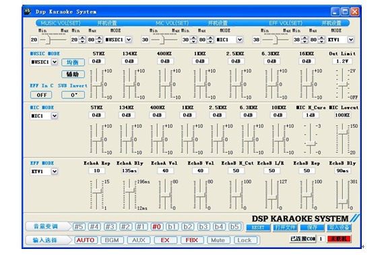Click the music 16KHZ EQ fader
Viewport: 384px width, 255px height.
tap(307, 84)
